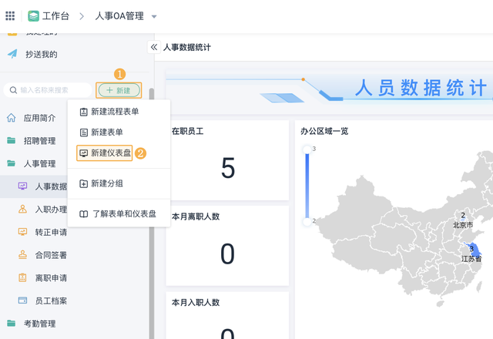493x339 pixels.
Task: Click the 转正申请 monitor icon
Action: 22,232
